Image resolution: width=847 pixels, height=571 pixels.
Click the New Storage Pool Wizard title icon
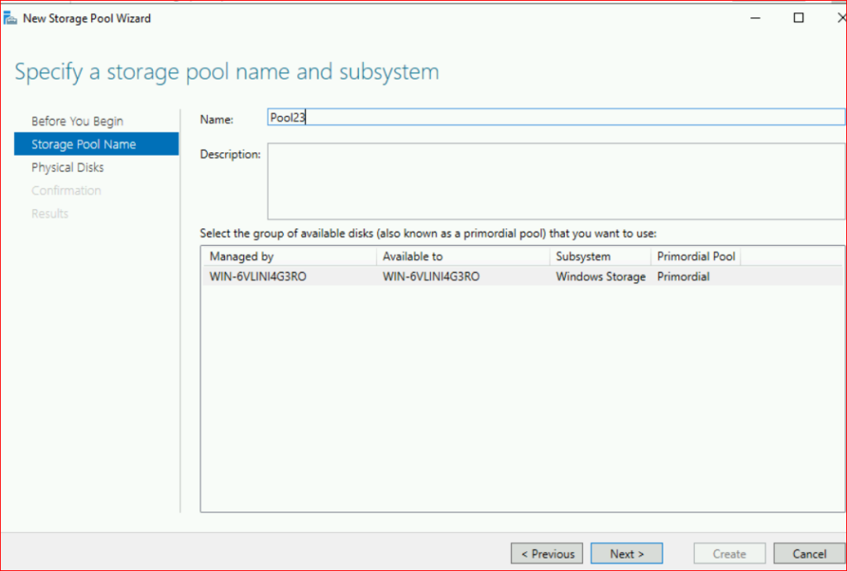click(12, 18)
